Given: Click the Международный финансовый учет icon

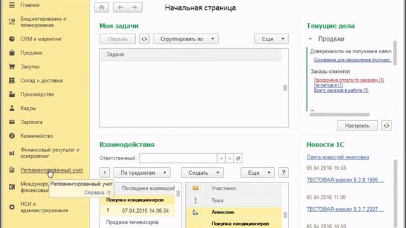Looking at the screenshot, I should pos(12,187).
